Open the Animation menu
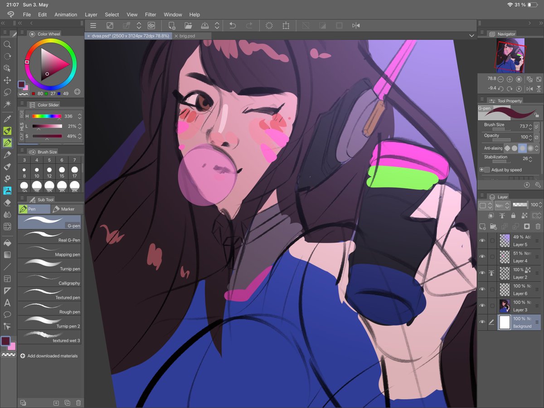This screenshot has height=408, width=544. point(66,15)
